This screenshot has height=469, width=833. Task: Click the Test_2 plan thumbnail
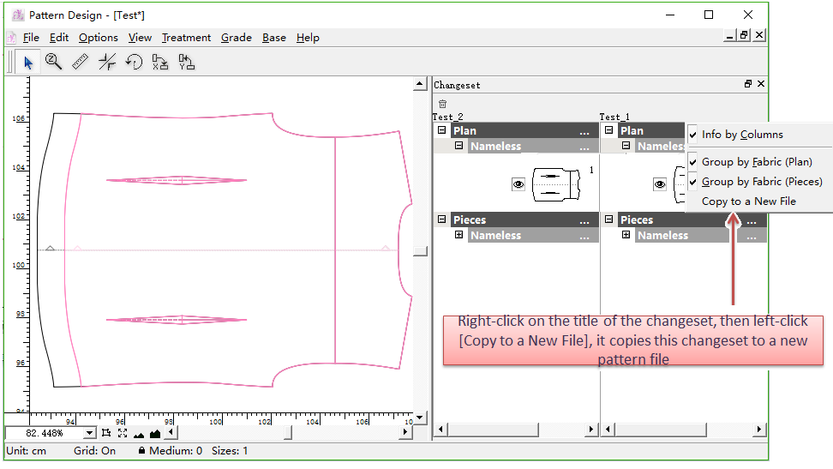tap(557, 184)
